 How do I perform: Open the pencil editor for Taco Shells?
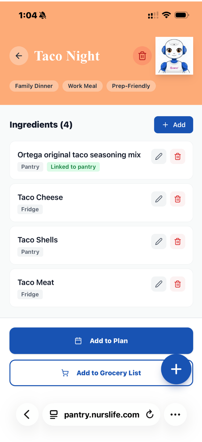(x=159, y=242)
